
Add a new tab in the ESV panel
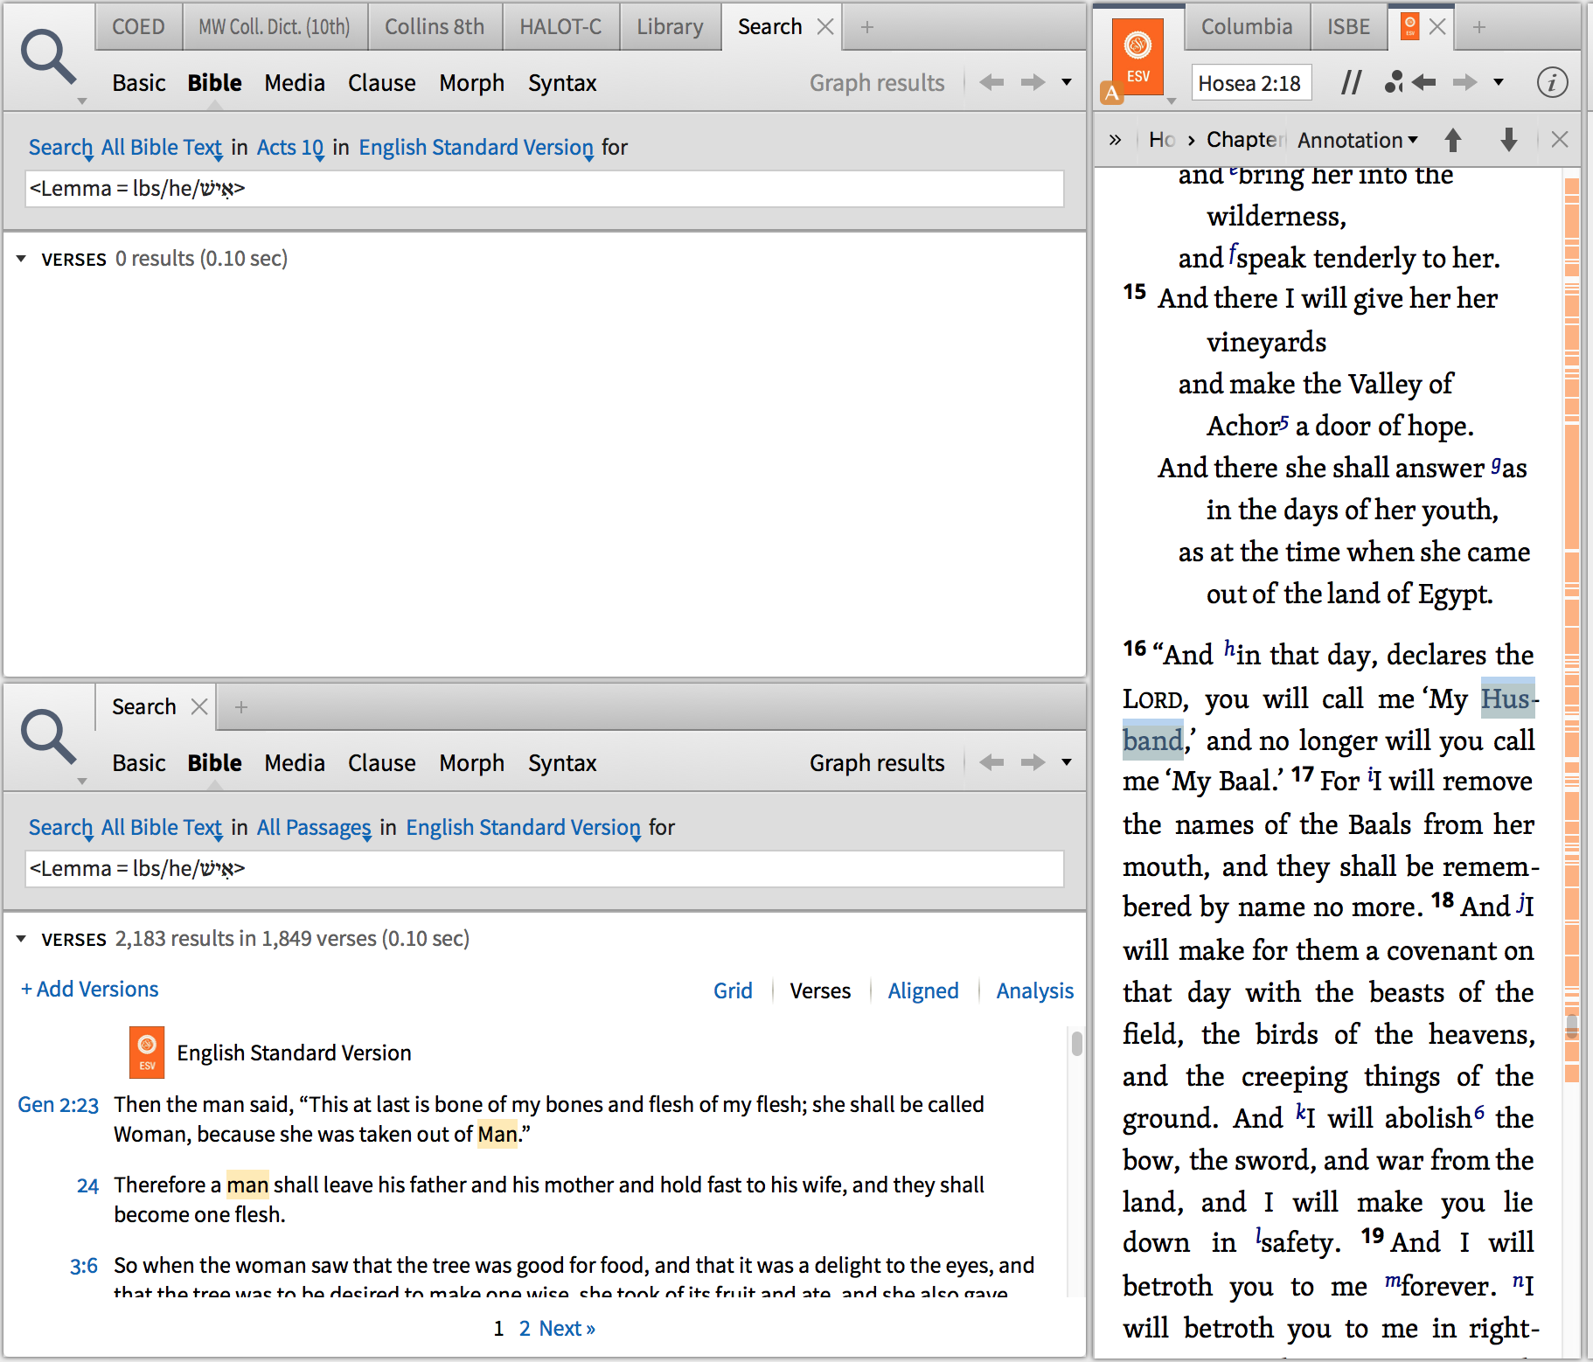1479,27
